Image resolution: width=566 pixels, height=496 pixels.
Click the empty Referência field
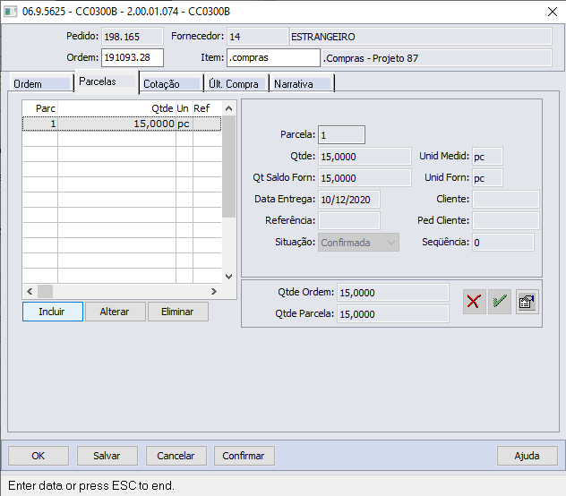click(x=349, y=220)
